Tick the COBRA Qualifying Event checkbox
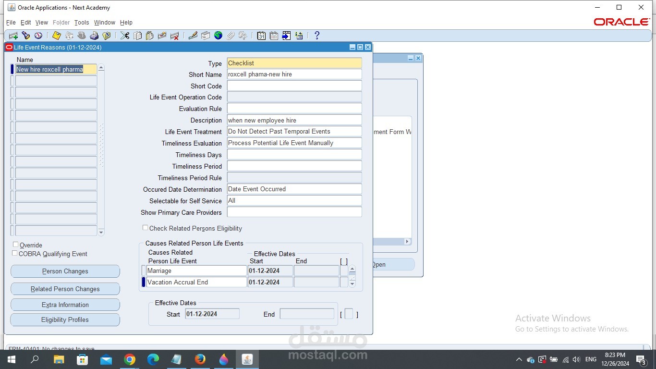Viewport: 656px width, 369px height. tap(15, 253)
